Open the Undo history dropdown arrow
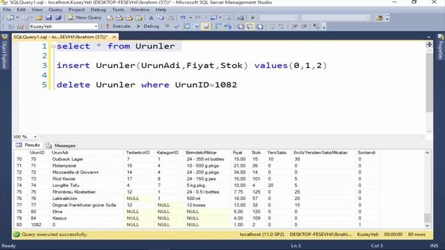 click(191, 17)
